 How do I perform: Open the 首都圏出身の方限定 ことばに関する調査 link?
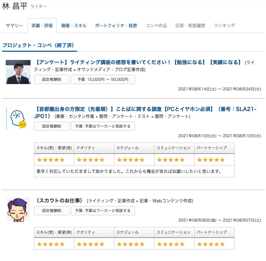[x=146, y=109]
